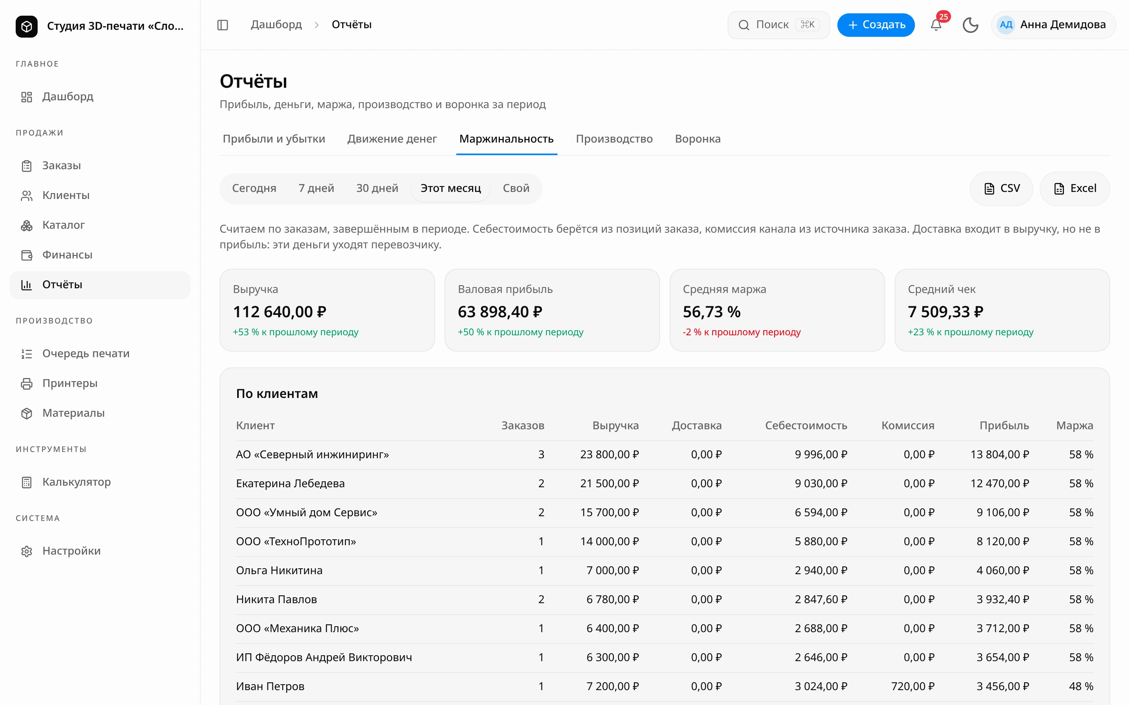Select the Этот месяц period
The height and width of the screenshot is (705, 1129).
pos(451,188)
